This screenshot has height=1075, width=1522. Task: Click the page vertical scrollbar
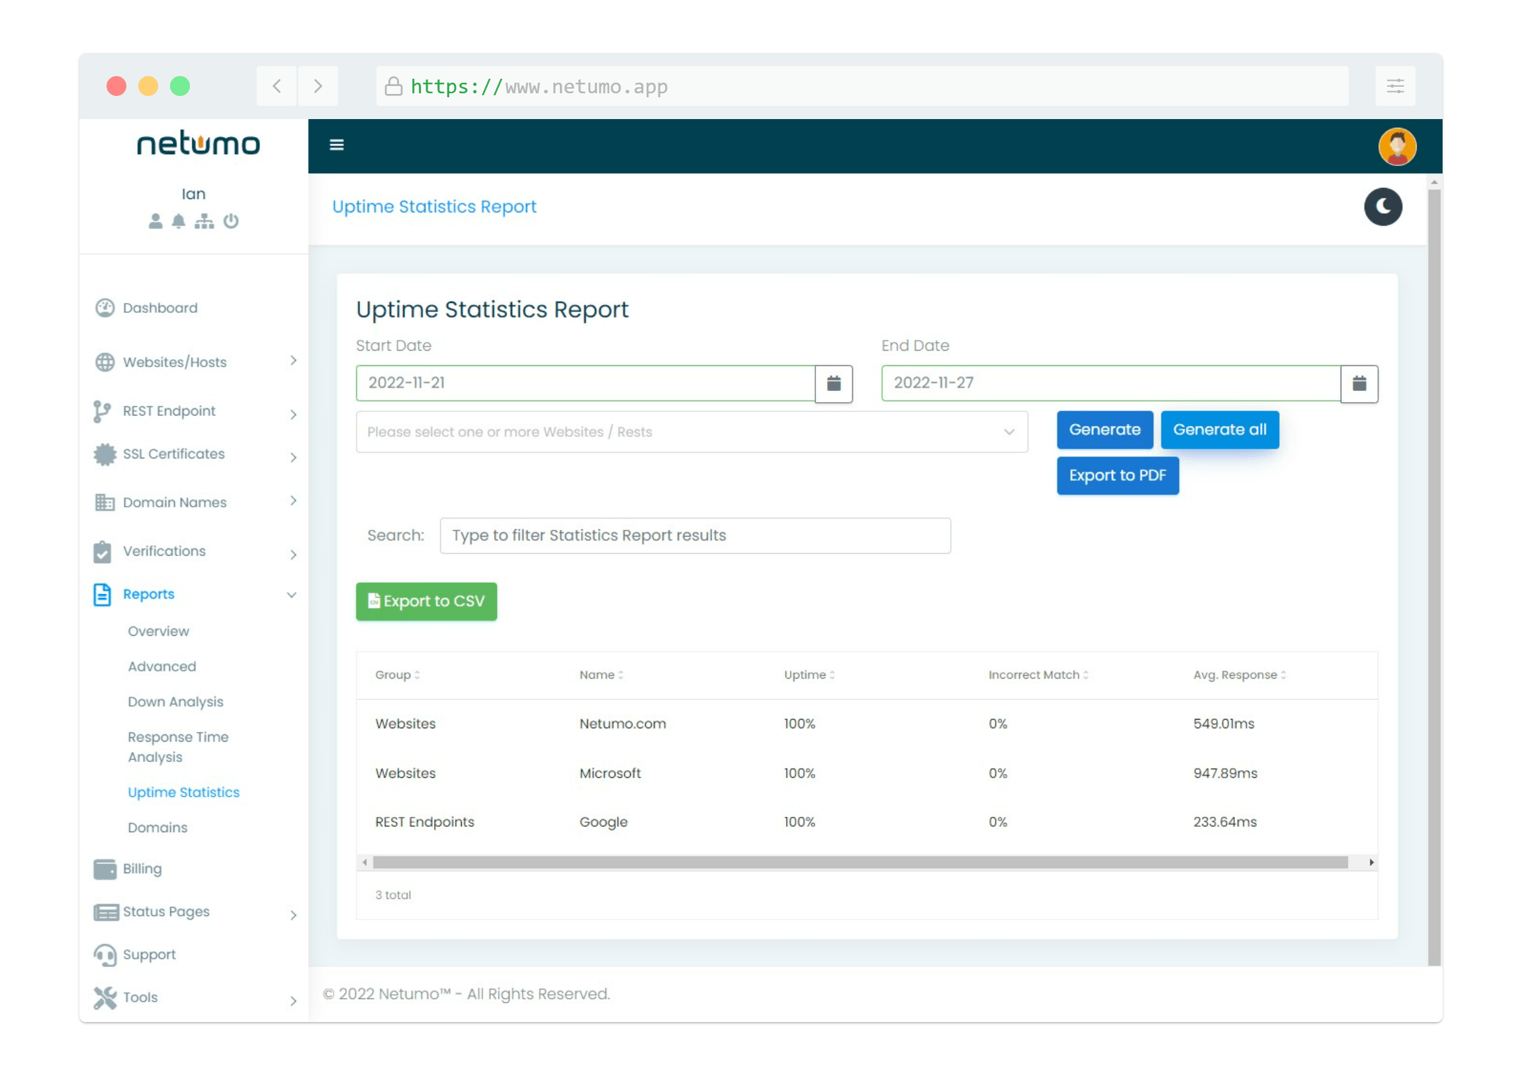pyautogui.click(x=1435, y=578)
